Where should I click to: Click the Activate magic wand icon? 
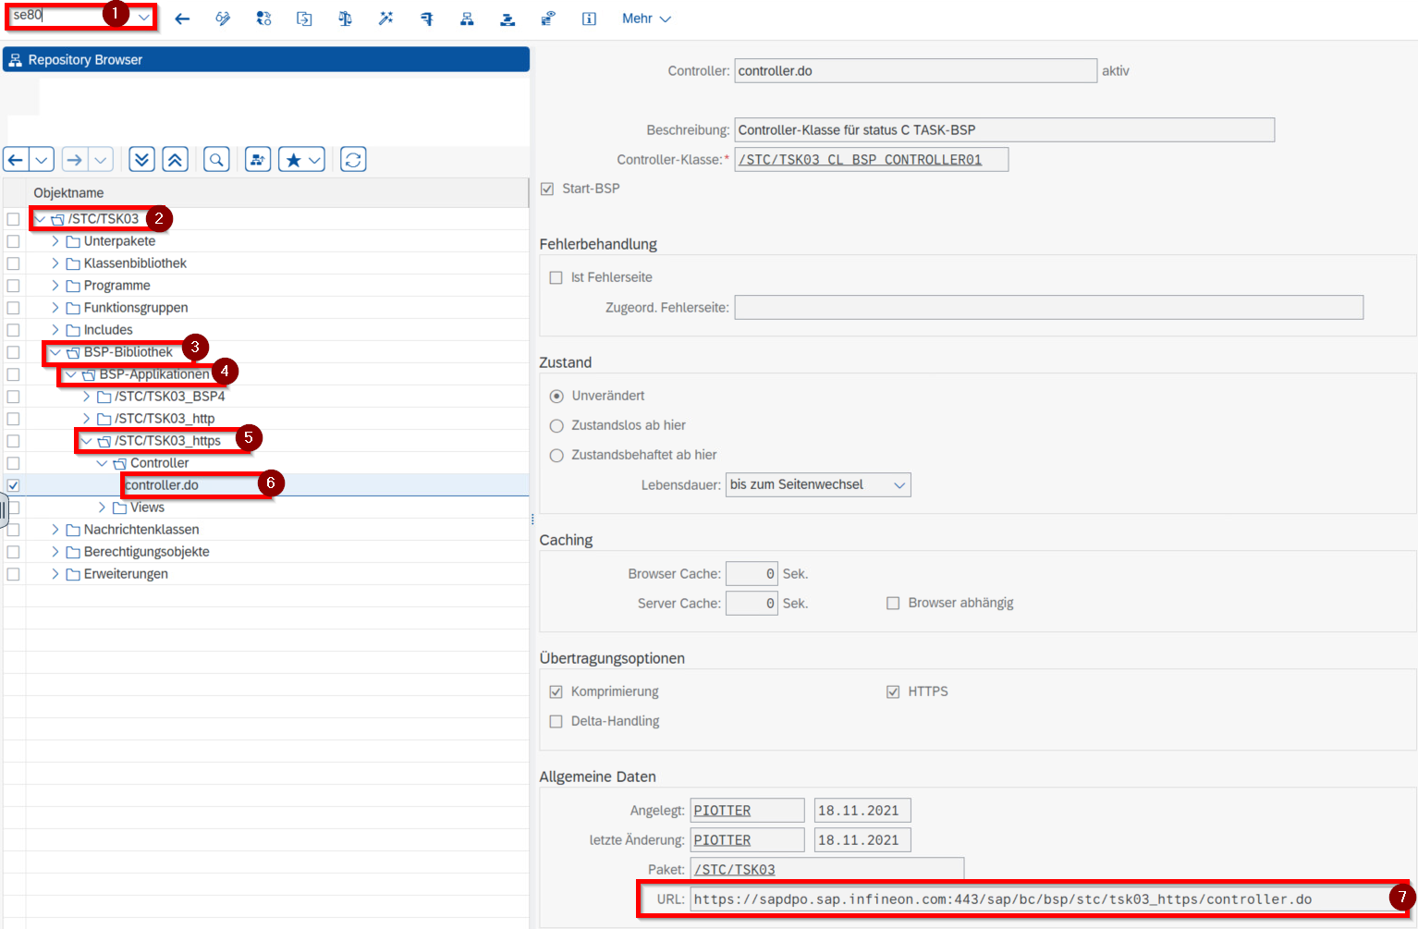[x=385, y=18]
